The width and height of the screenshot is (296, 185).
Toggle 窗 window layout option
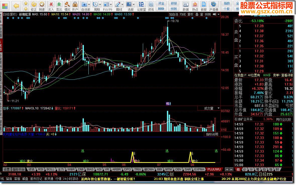[202, 14]
